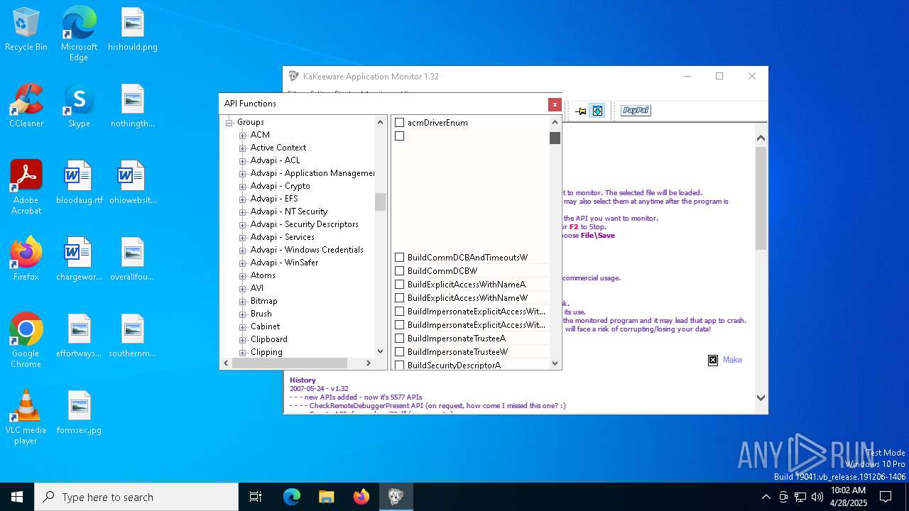Image resolution: width=909 pixels, height=511 pixels.
Task: Click the tree vertical scrollbar thumb
Action: (x=380, y=202)
